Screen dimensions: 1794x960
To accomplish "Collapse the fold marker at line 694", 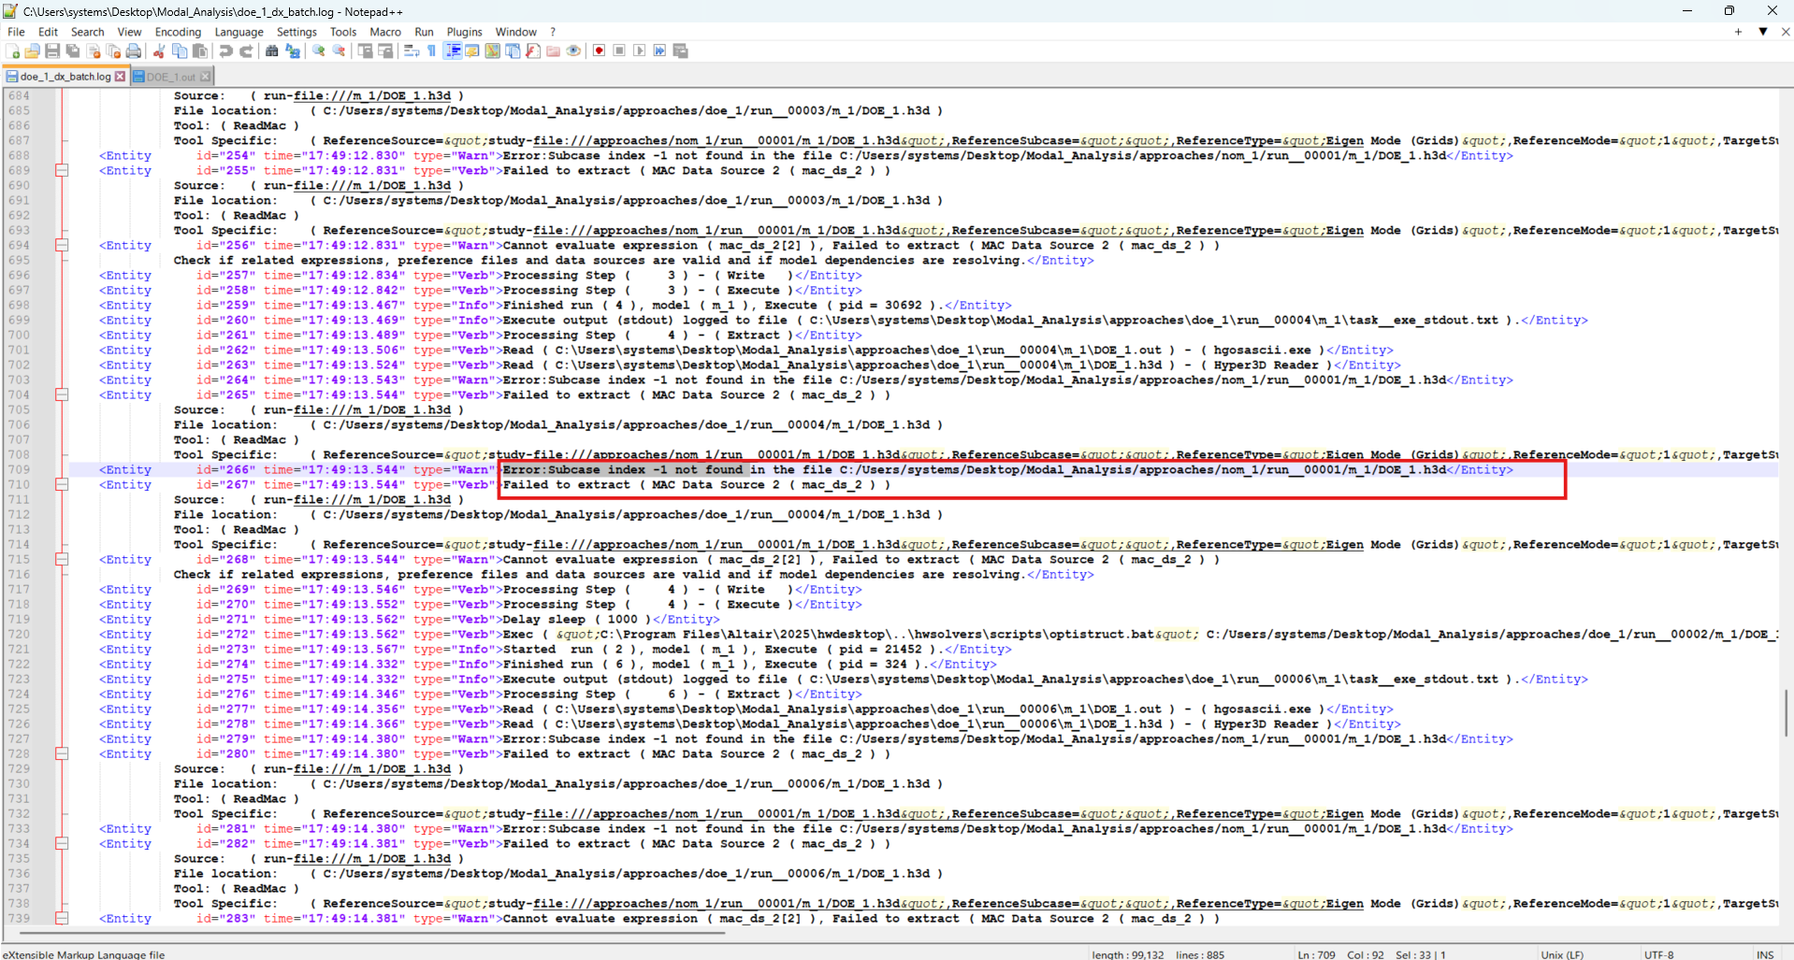I will click(62, 245).
